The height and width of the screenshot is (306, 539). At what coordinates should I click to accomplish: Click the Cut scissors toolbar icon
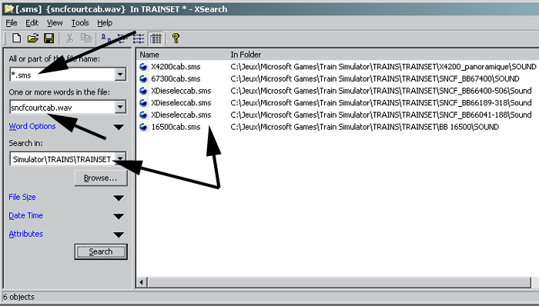(70, 38)
